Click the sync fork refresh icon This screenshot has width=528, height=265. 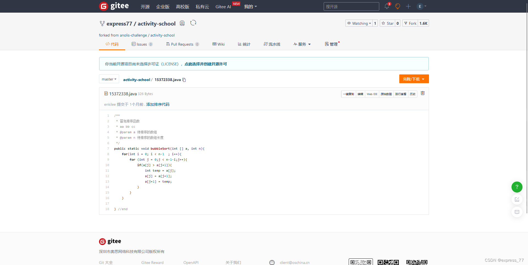[x=193, y=23]
